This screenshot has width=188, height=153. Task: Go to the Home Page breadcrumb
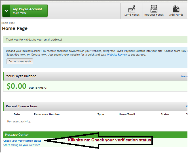[8, 23]
